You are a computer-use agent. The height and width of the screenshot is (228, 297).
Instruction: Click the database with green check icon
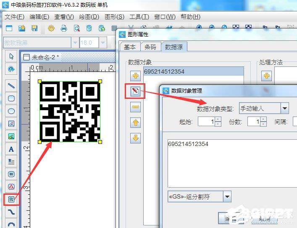(x=102, y=28)
